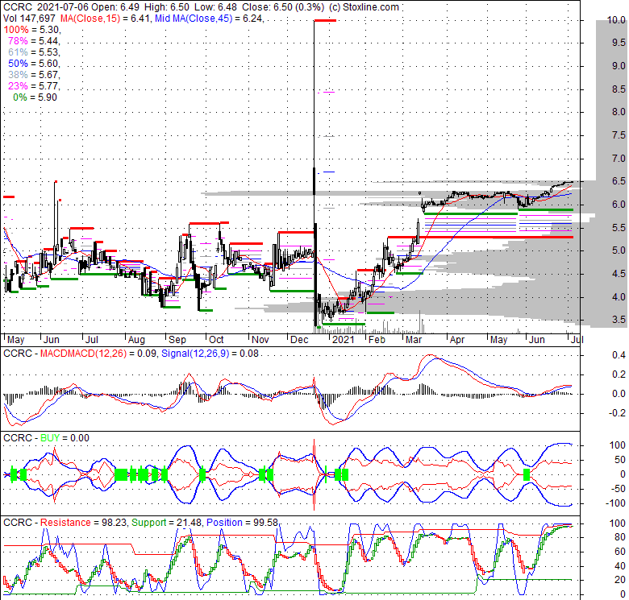629x600 pixels.
Task: Click the '2021' year axis label
Action: pos(344,340)
